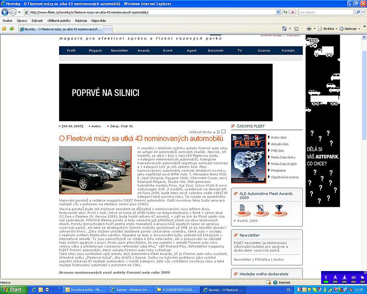This screenshot has height=294, width=367.
Task: Click the Live Search magnifier icon
Action: click(x=358, y=12)
